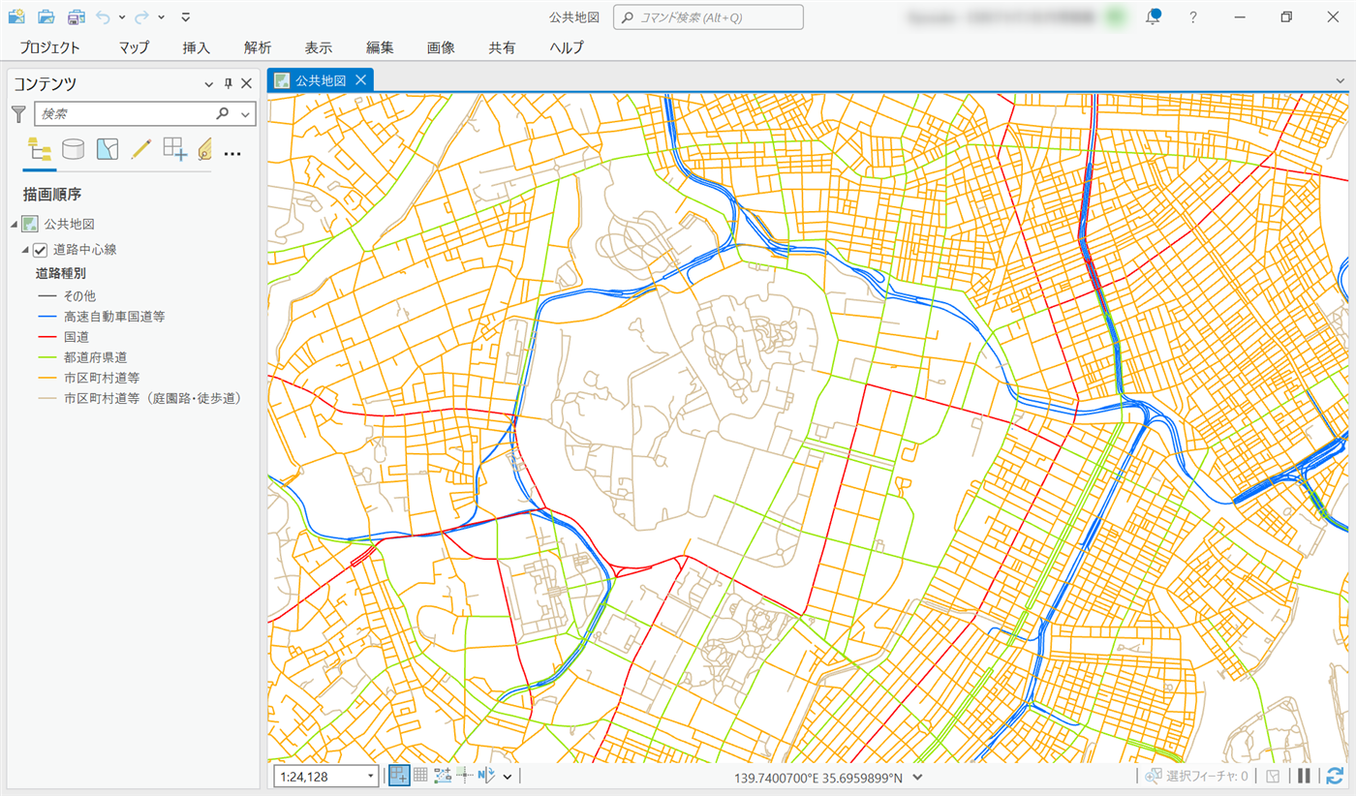Switch to List By Editing pencil view
Screen dimensions: 1356x796
pos(140,149)
